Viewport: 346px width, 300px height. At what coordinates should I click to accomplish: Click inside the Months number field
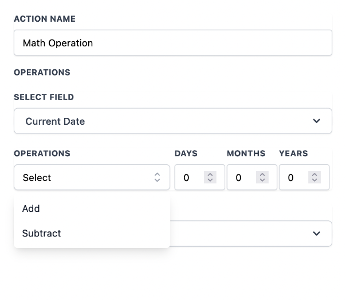(242, 177)
